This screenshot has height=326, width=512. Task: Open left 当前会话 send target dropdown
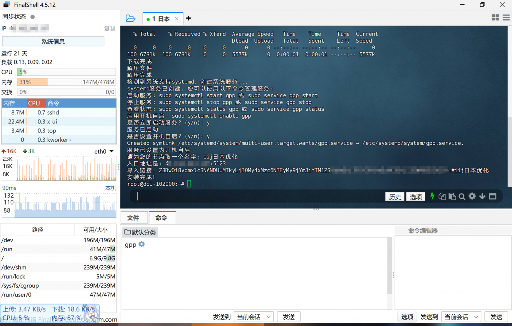pos(254,317)
